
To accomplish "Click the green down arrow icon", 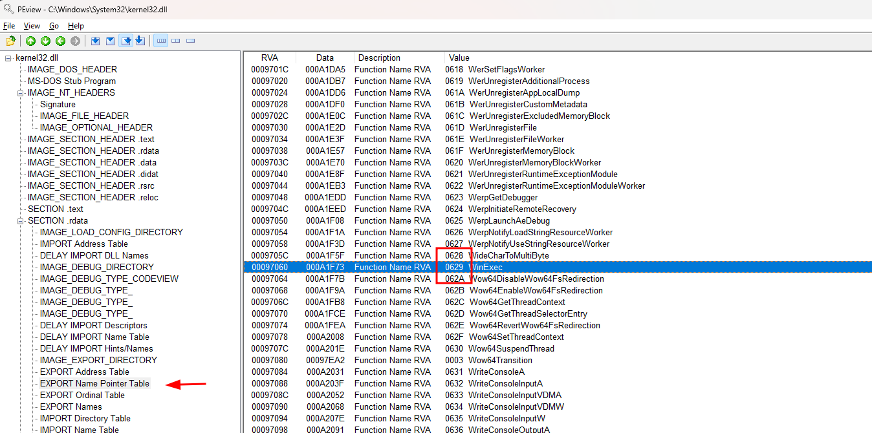I will [45, 41].
